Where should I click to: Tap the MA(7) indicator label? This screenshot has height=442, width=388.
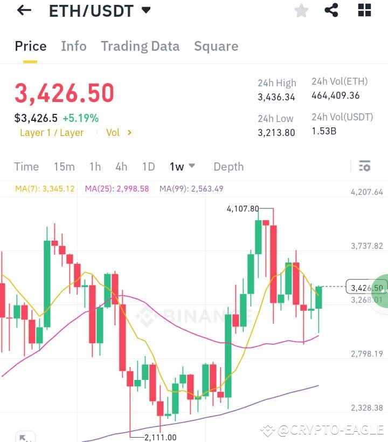(x=45, y=188)
